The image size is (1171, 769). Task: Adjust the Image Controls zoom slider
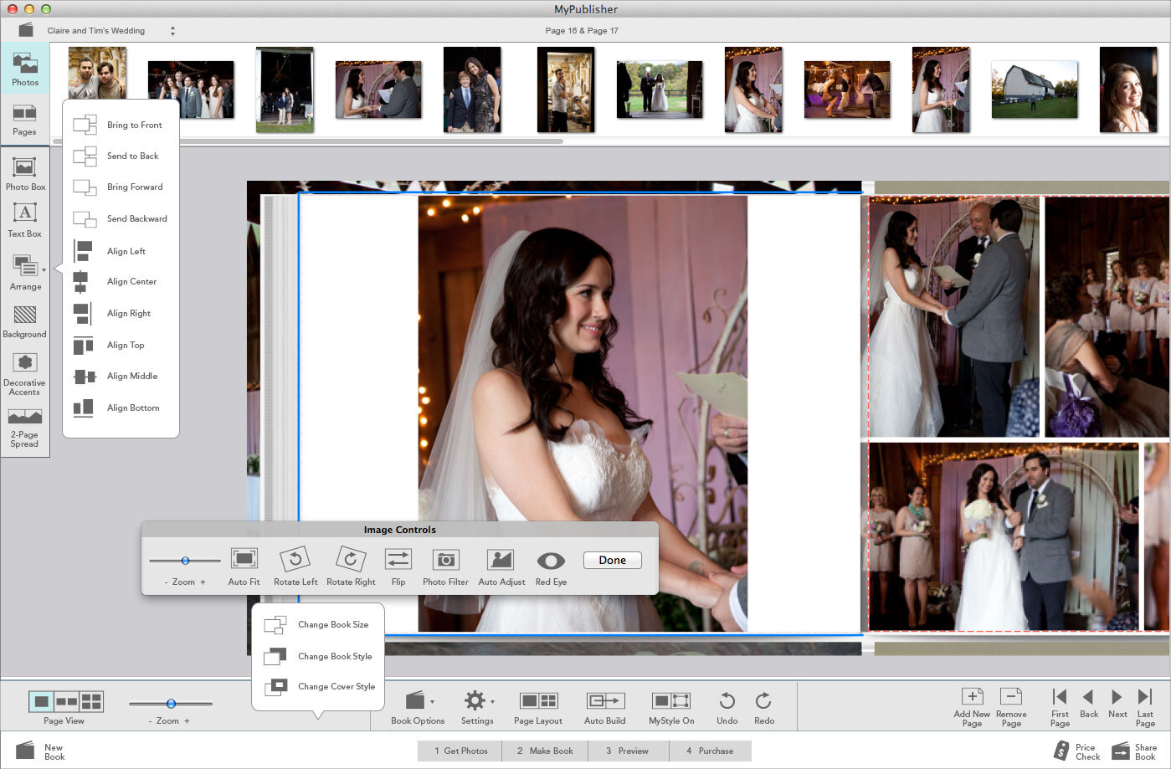coord(185,561)
